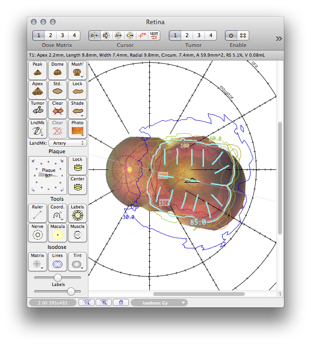Click the 2.00 395x483 status field
This screenshot has width=311, height=345.
53,303
